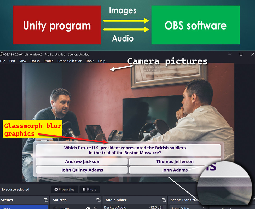255x209 pixels.
Task: Click the OBS logo in the title bar
Action: (x=2, y=54)
